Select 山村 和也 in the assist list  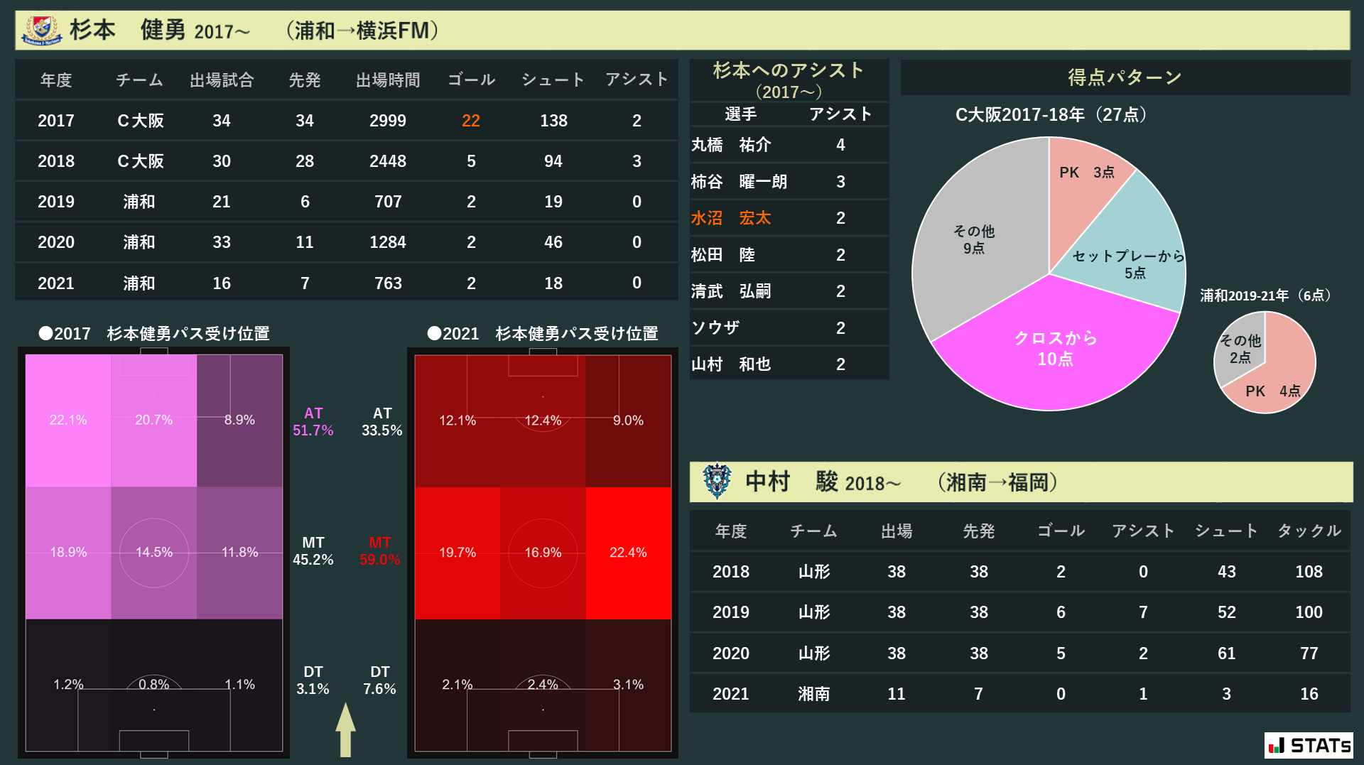coord(731,364)
